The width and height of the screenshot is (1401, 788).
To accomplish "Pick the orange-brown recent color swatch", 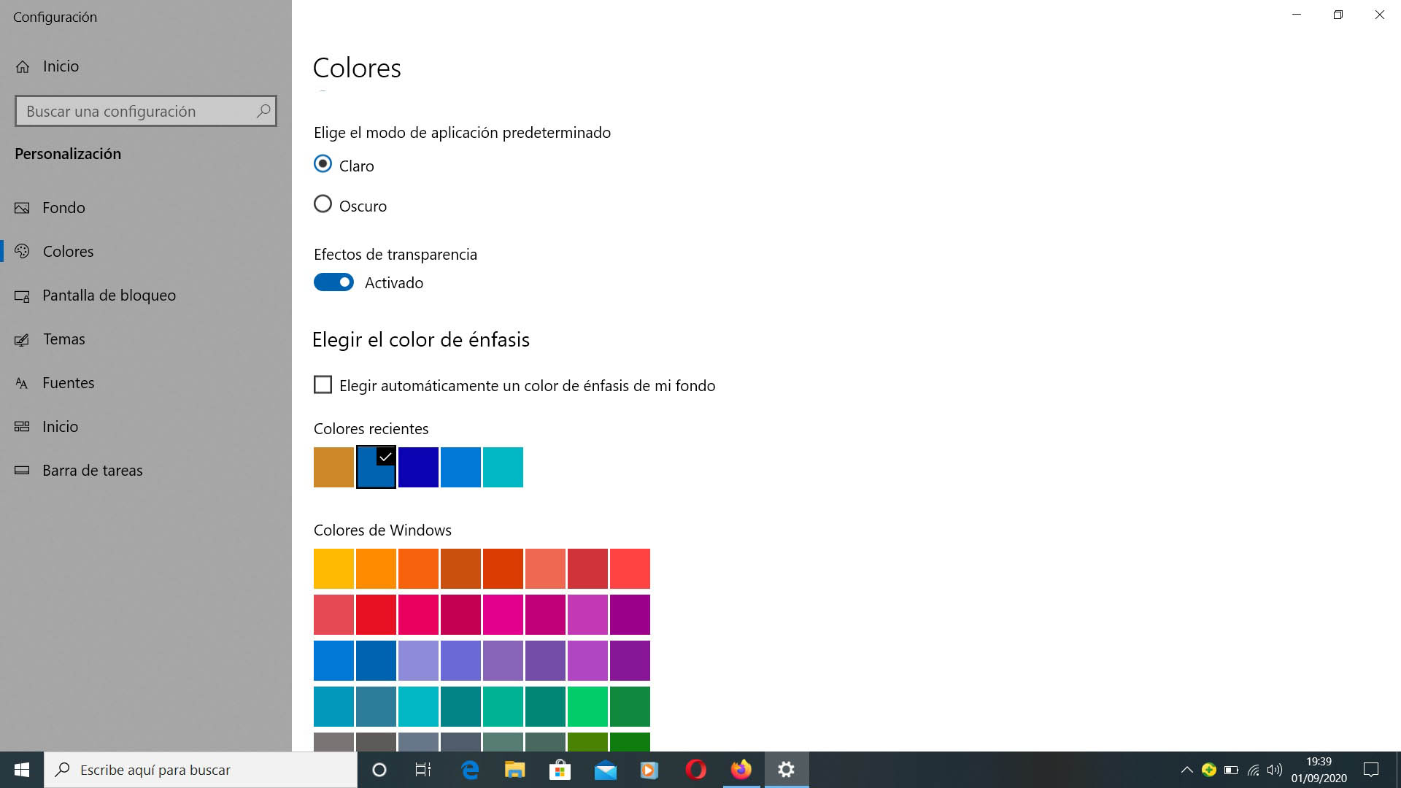I will 333,467.
